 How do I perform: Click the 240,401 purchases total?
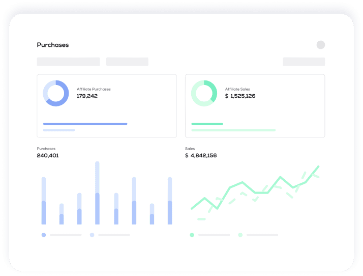48,156
